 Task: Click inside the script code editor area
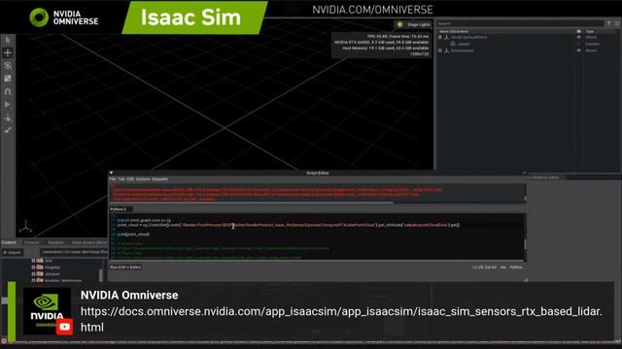click(x=317, y=237)
